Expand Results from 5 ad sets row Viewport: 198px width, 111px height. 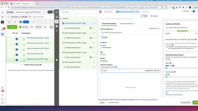pos(22,65)
